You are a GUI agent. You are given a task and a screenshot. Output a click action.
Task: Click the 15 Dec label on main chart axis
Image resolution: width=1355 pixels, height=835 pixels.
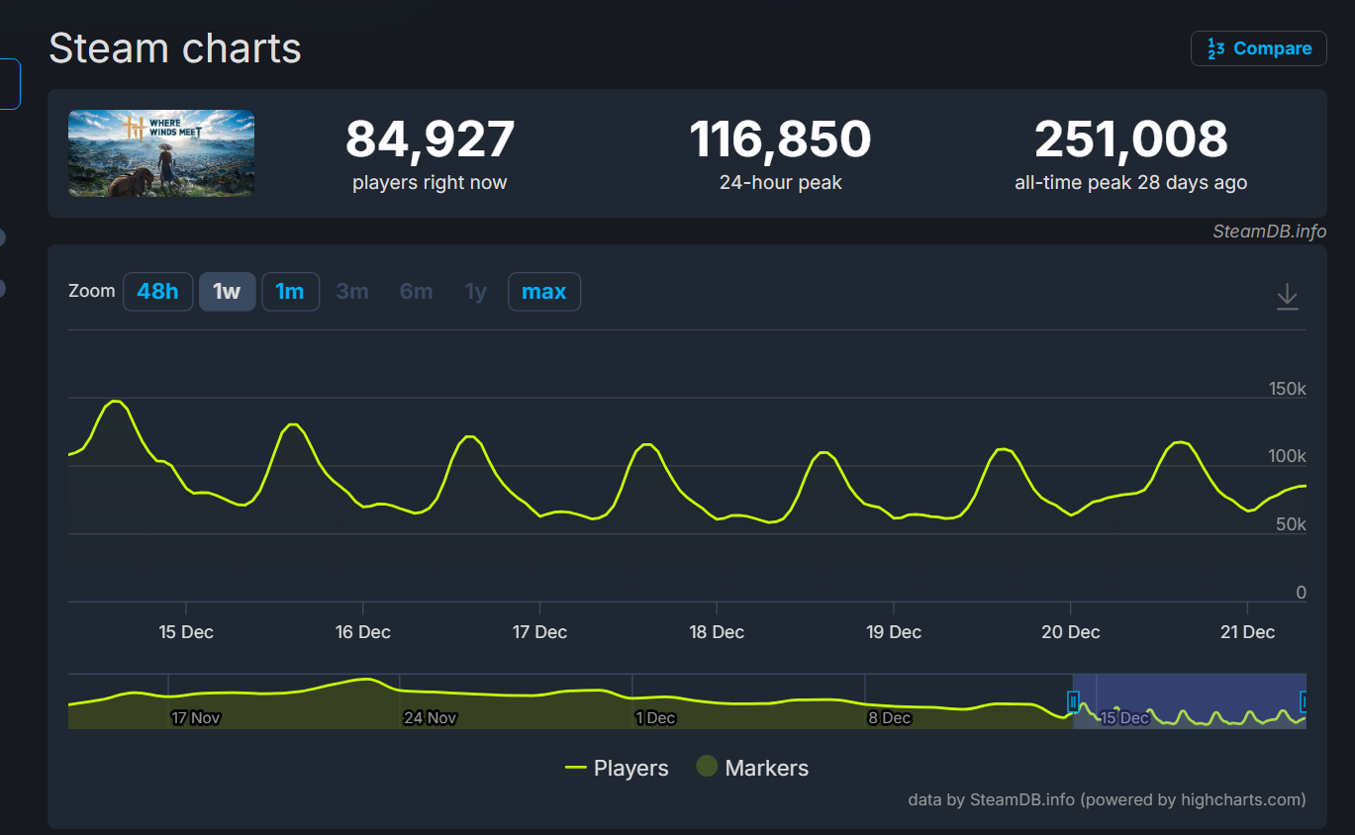point(186,632)
